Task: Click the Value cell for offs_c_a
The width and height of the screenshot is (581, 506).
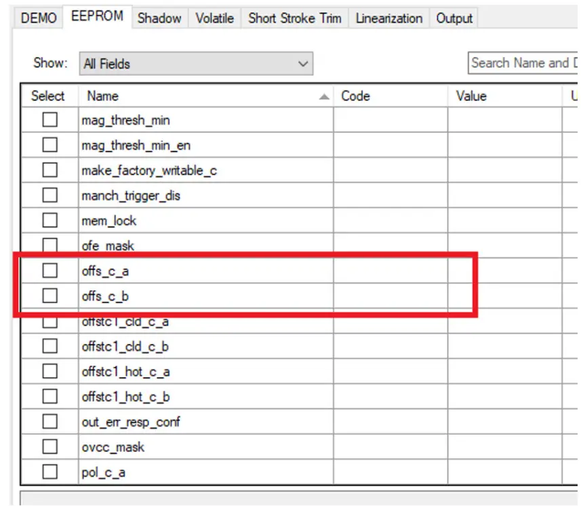Action: point(505,271)
